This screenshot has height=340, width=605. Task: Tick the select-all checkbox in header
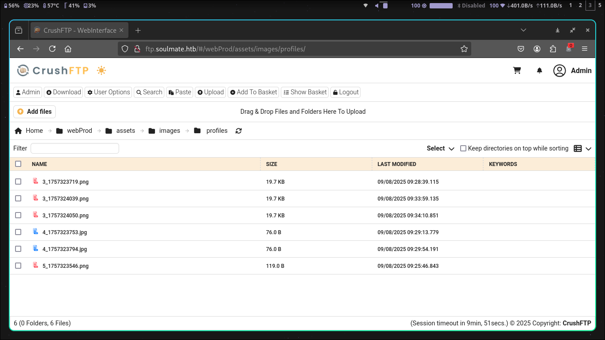point(18,164)
